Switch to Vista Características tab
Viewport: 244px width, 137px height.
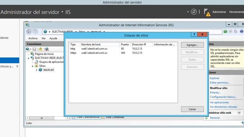[x=86, y=117]
